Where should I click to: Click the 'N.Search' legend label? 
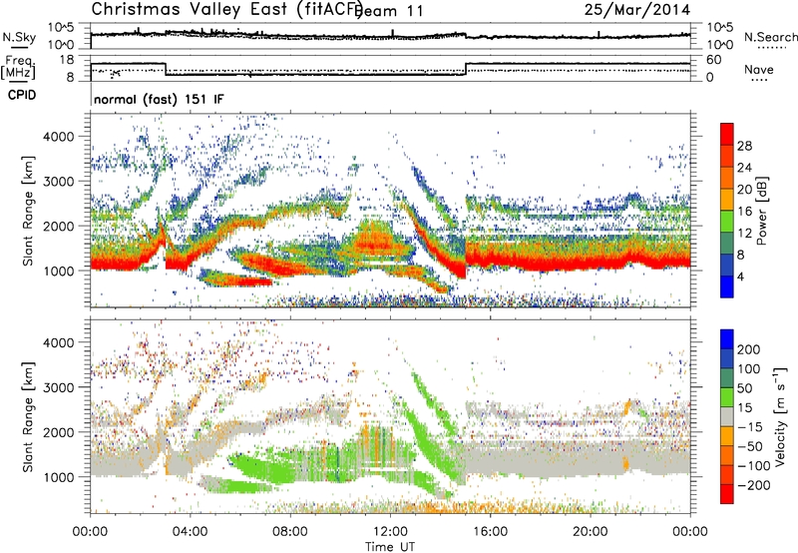coord(771,37)
